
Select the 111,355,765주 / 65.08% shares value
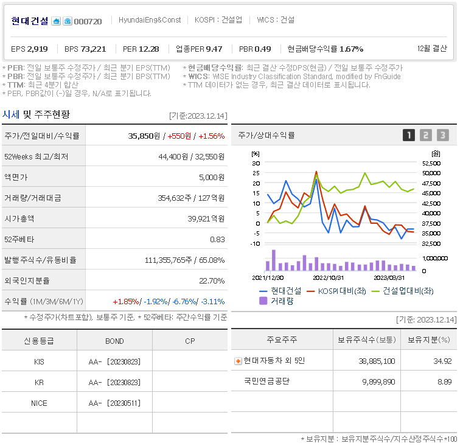pyautogui.click(x=184, y=260)
